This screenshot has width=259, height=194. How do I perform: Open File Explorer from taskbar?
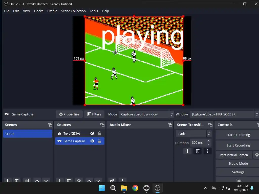(124, 188)
